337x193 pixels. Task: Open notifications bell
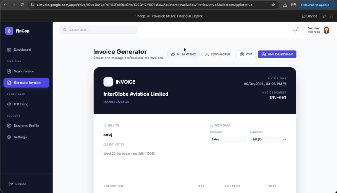[295, 30]
